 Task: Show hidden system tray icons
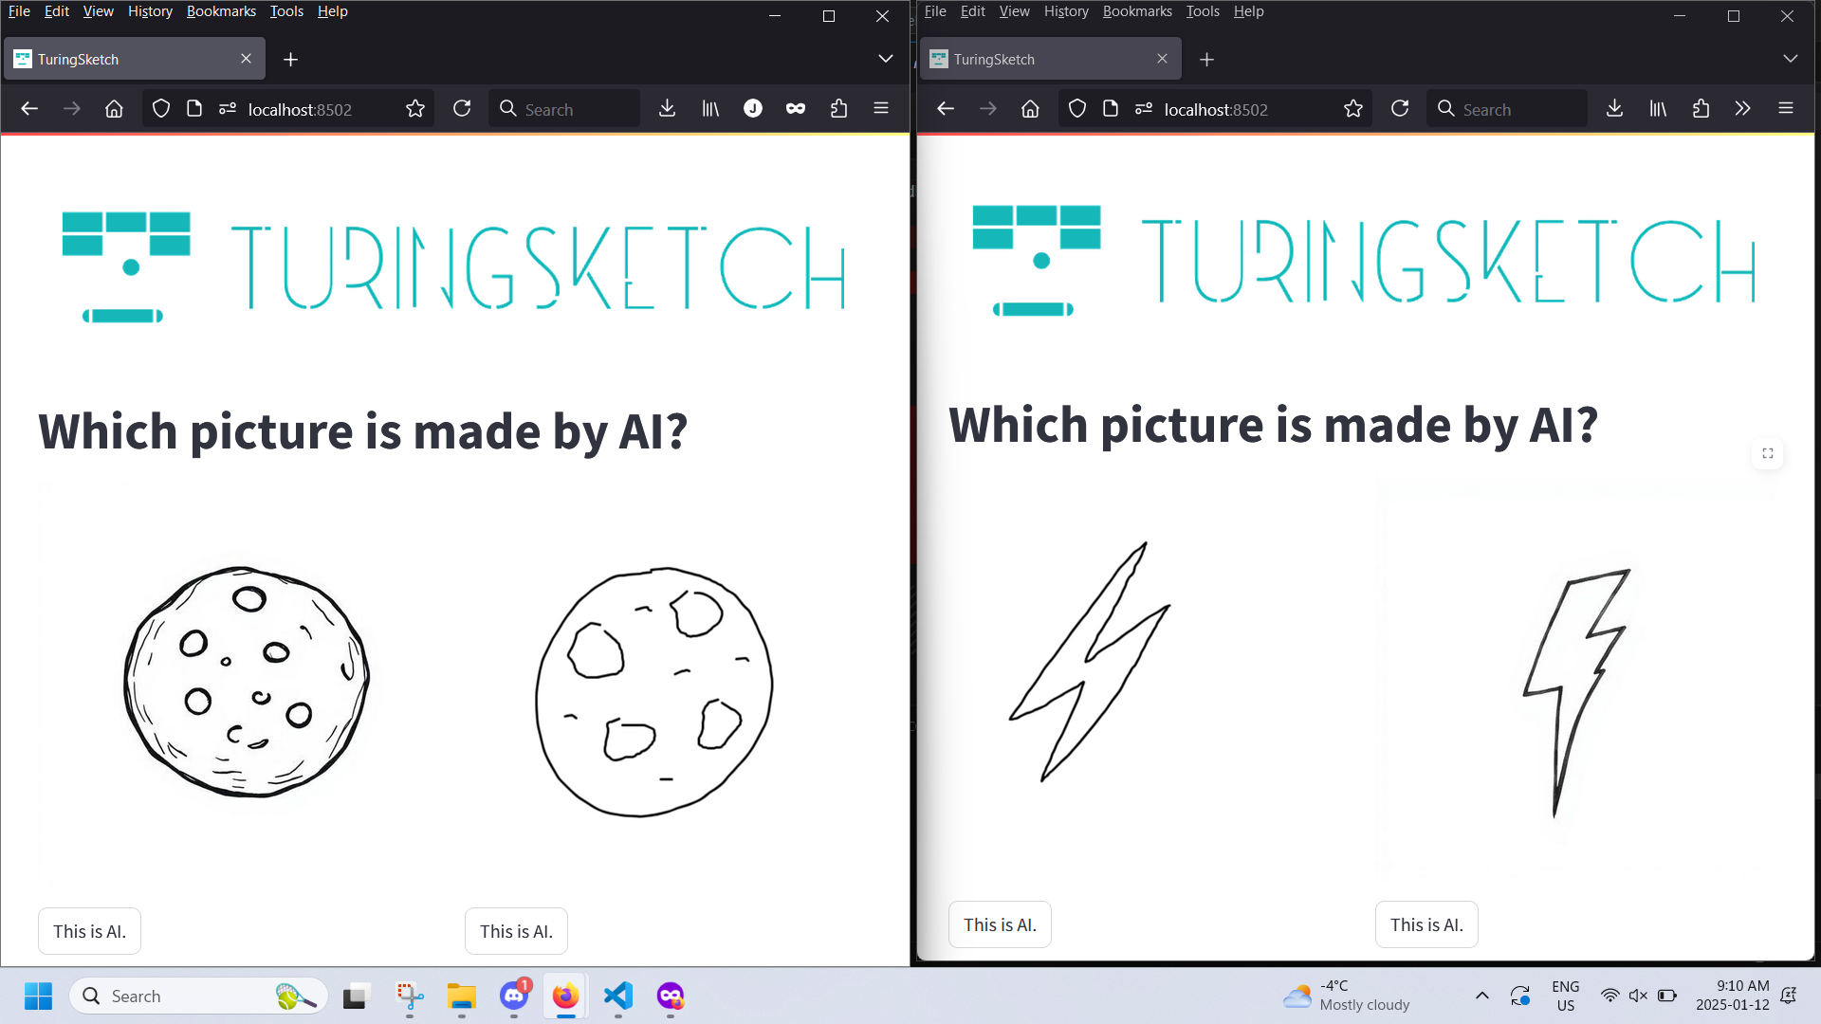point(1482,996)
